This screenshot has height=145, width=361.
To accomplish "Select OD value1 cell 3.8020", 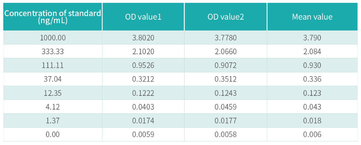I will coord(143,38).
